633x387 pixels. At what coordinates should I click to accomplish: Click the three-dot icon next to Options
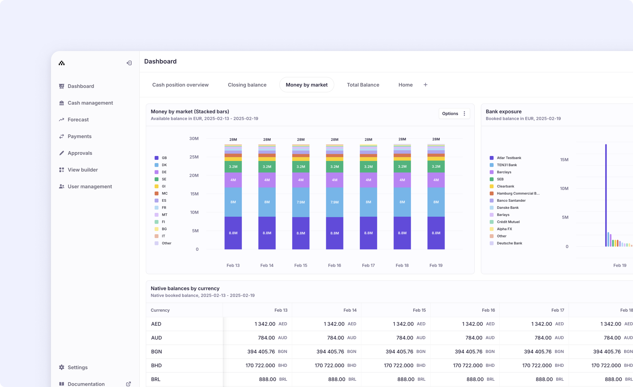coord(464,113)
